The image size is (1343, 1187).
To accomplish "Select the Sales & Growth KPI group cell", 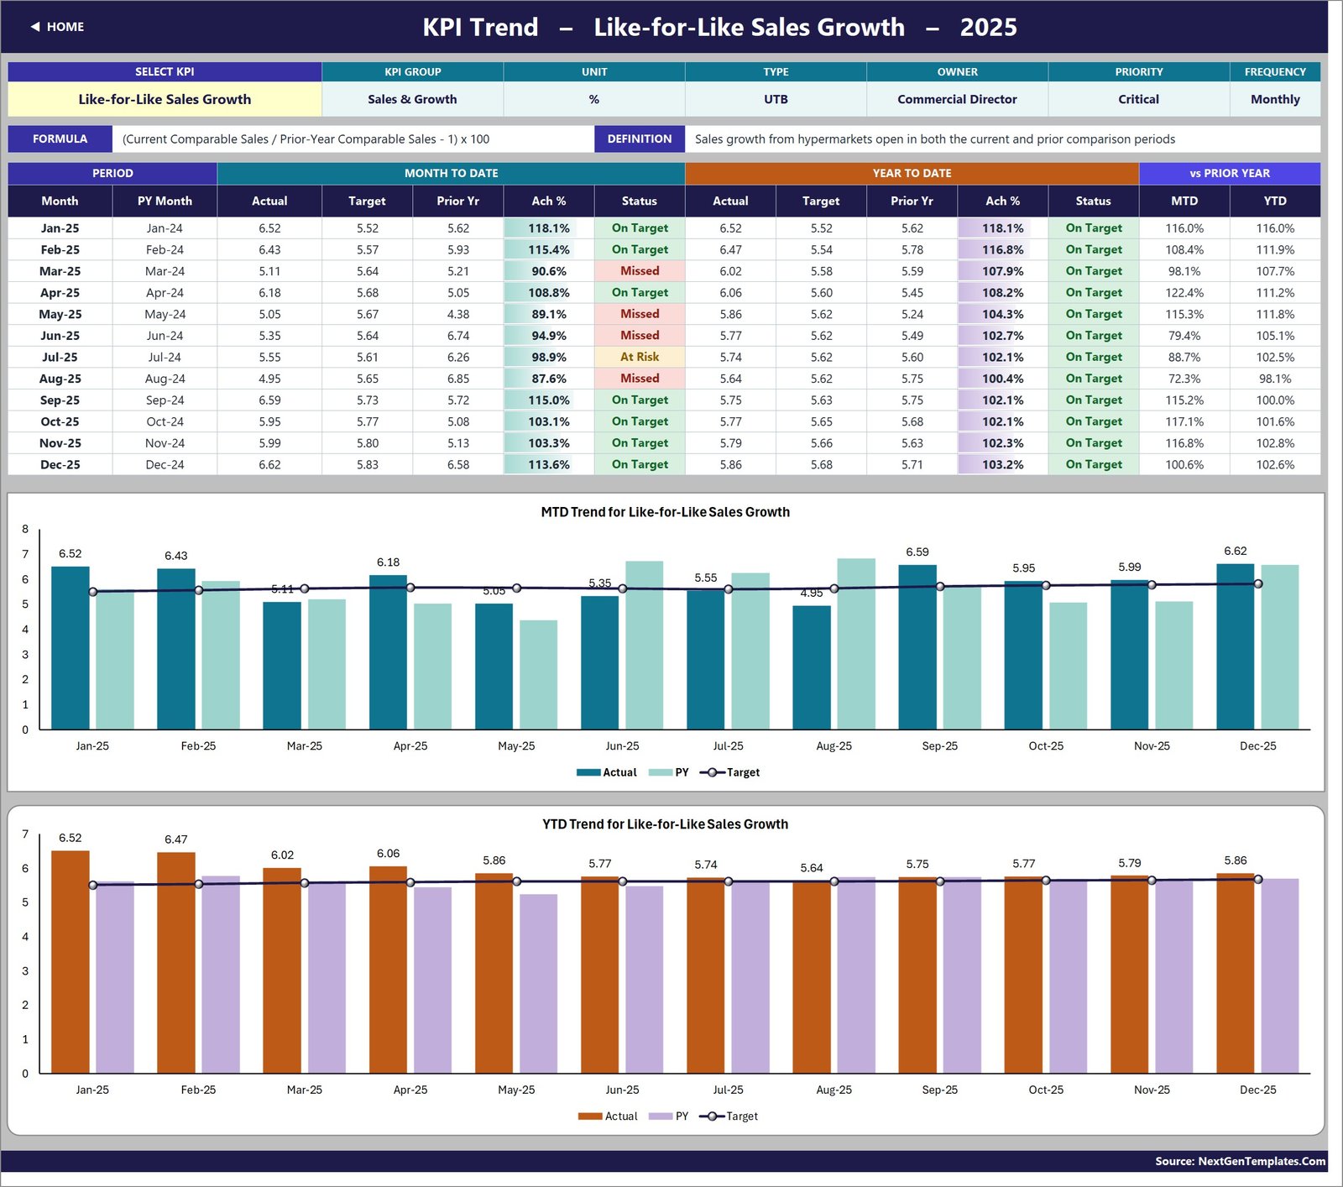I will [x=412, y=99].
